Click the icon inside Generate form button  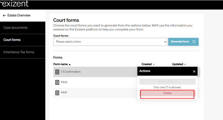pos(194,42)
